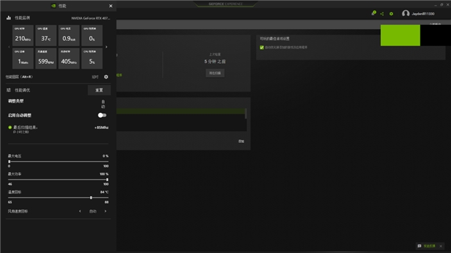451x253 pixels.
Task: Click the '5 分钟 之前' last scan text
Action: click(215, 62)
